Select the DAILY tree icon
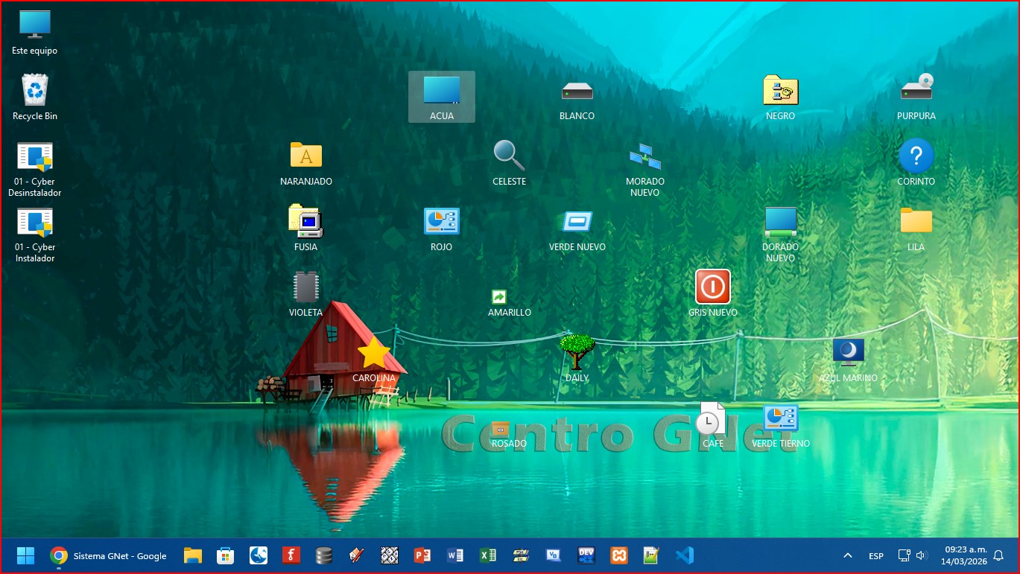Screen dimensions: 1020x574 (577, 353)
